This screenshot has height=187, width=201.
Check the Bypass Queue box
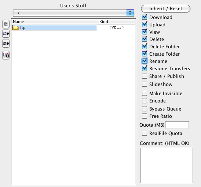click(145, 109)
